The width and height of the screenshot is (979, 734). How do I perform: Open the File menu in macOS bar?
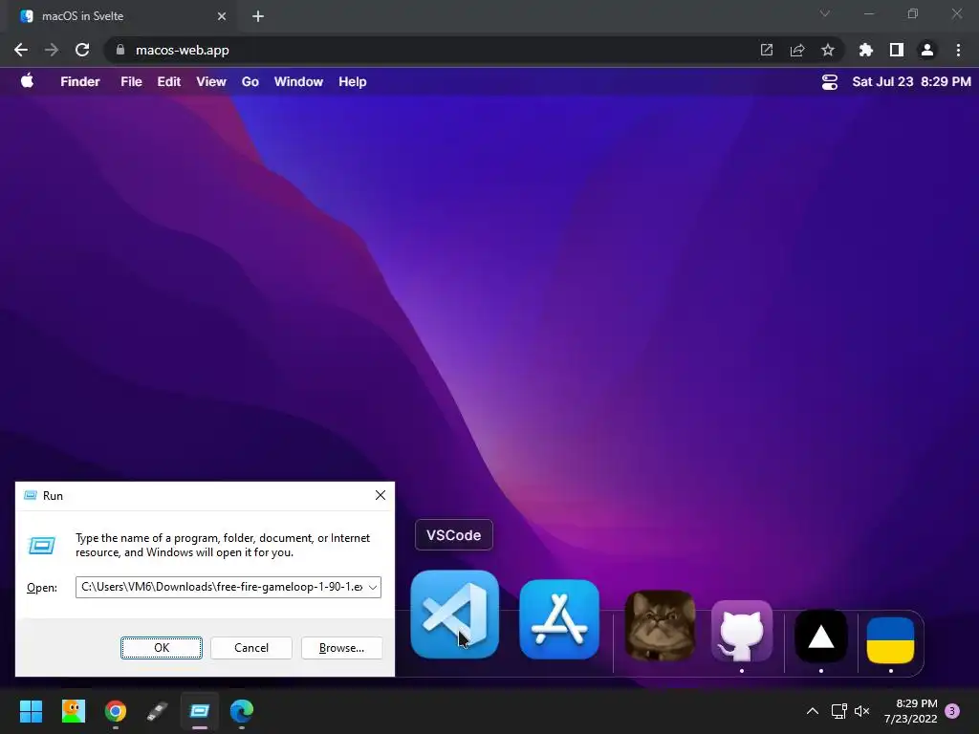point(131,82)
